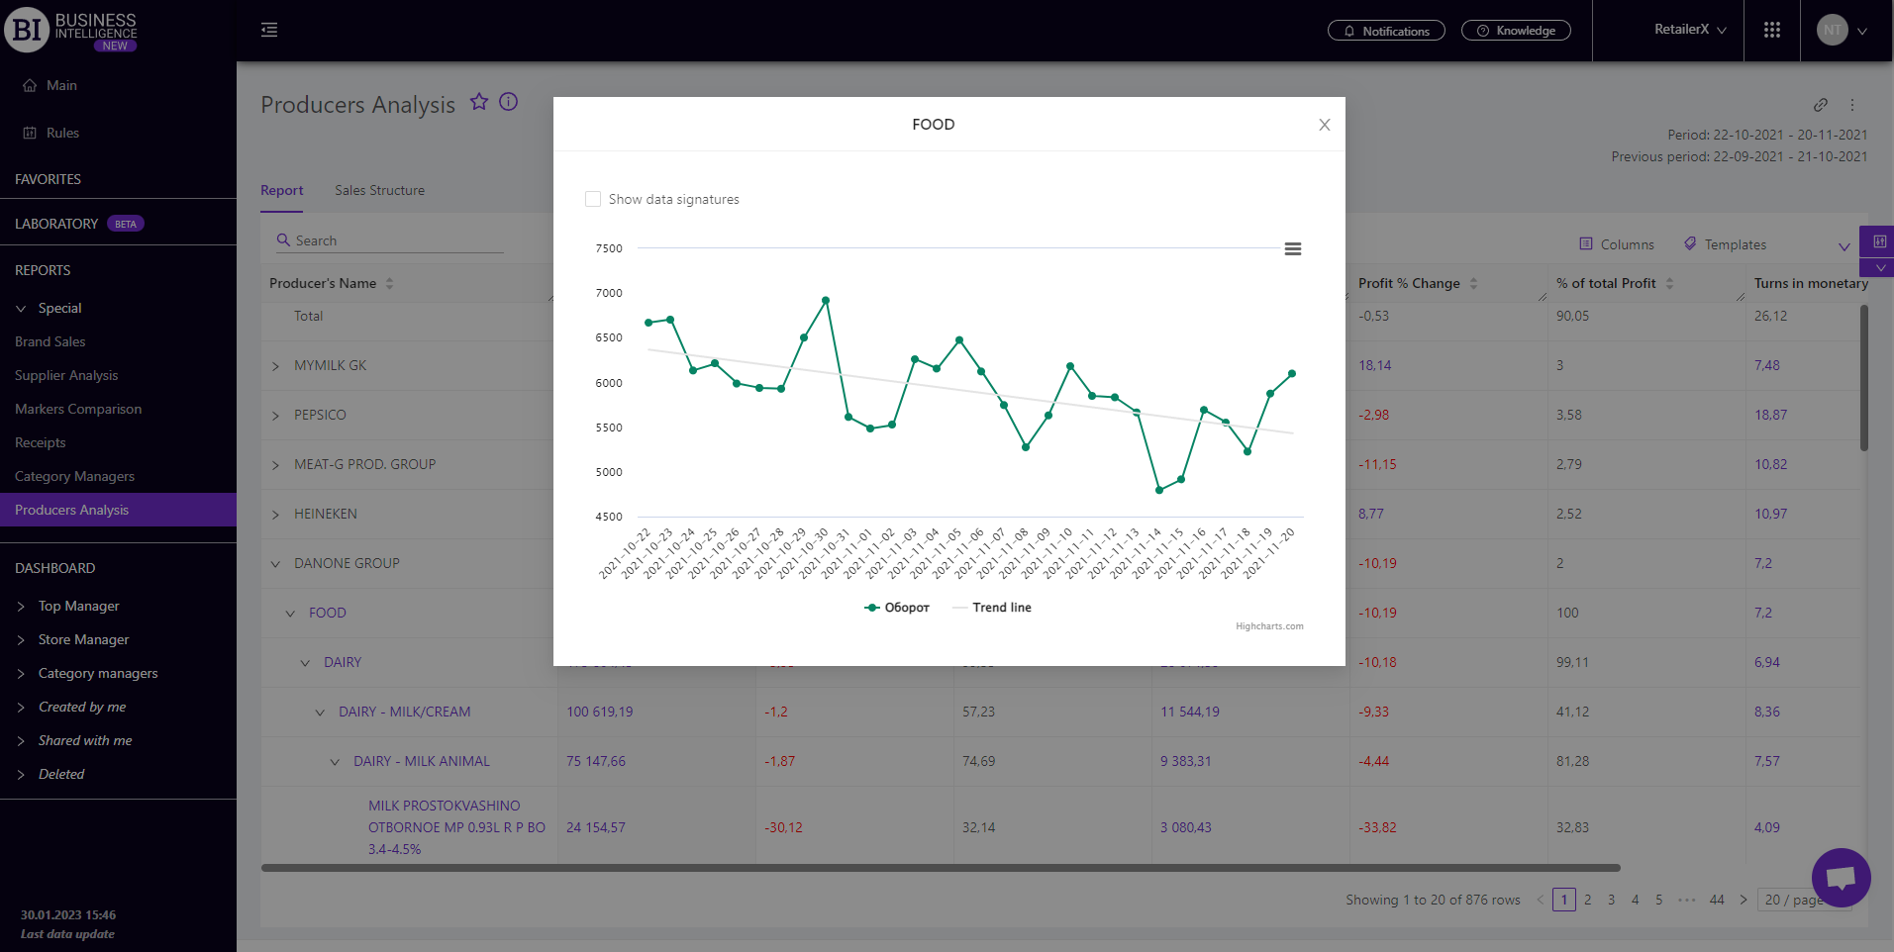This screenshot has height=952, width=1894.
Task: Collapse the DANONE GROUP row
Action: (x=276, y=564)
